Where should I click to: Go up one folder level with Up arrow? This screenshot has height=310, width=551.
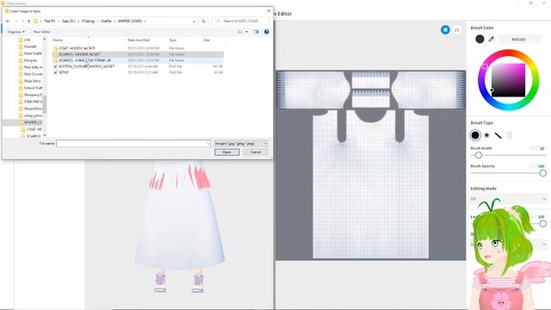pyautogui.click(x=28, y=21)
